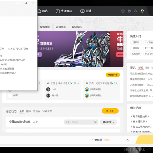Focus the 搜索社区动态 search field
Image resolution: width=153 pixels, height=153 pixels.
81,122
